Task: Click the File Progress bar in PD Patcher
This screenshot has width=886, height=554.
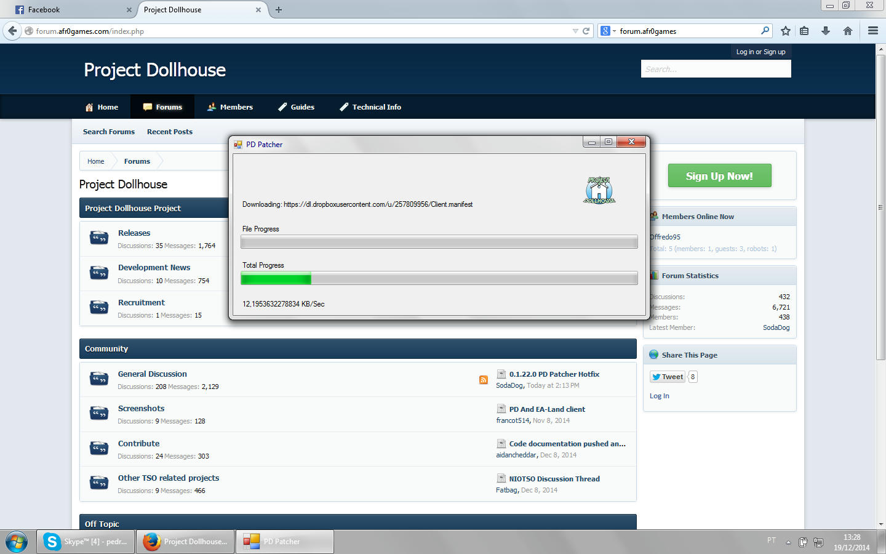Action: [x=439, y=243]
